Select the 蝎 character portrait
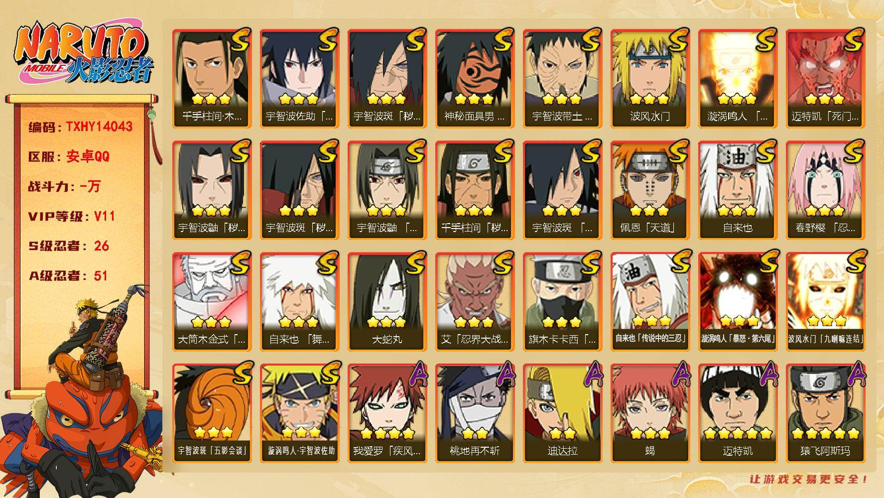884x498 pixels. click(x=650, y=413)
